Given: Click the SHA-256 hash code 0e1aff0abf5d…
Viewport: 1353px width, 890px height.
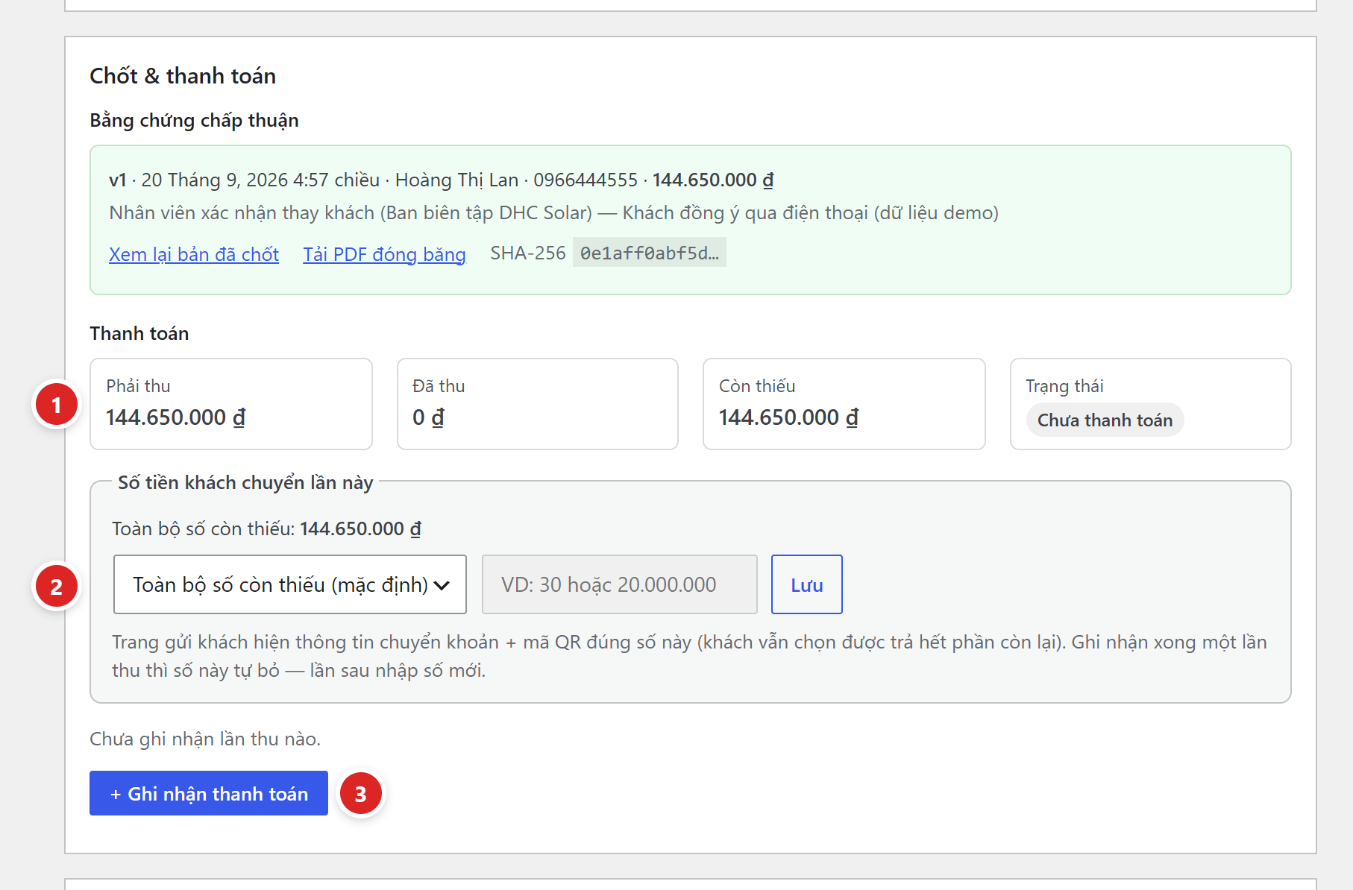Looking at the screenshot, I should coord(649,253).
